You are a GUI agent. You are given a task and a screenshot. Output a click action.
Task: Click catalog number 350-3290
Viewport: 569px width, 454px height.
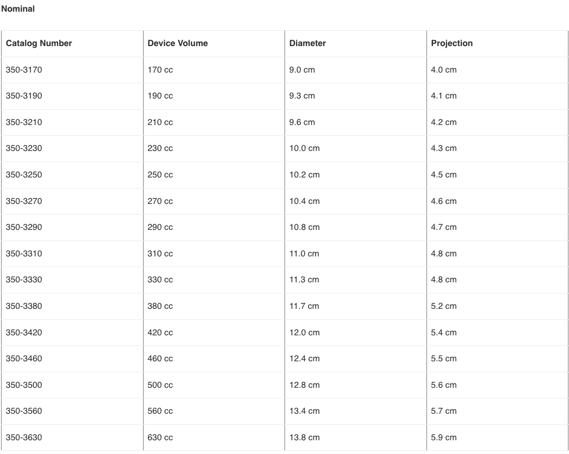click(x=24, y=227)
